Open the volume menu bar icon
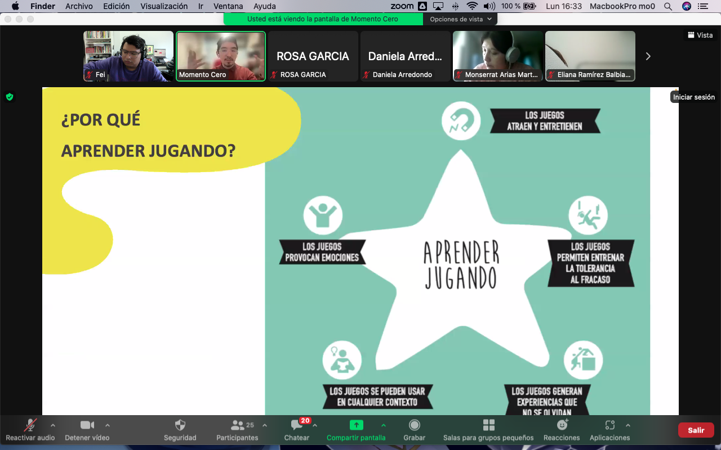Screen dimensions: 721x450 [489, 6]
